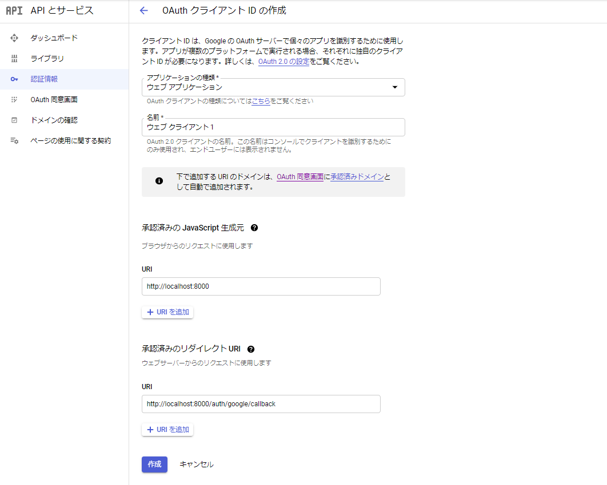Open the help icon beside リダイレクト URI
Viewport: 607px width, 485px height.
coord(250,349)
